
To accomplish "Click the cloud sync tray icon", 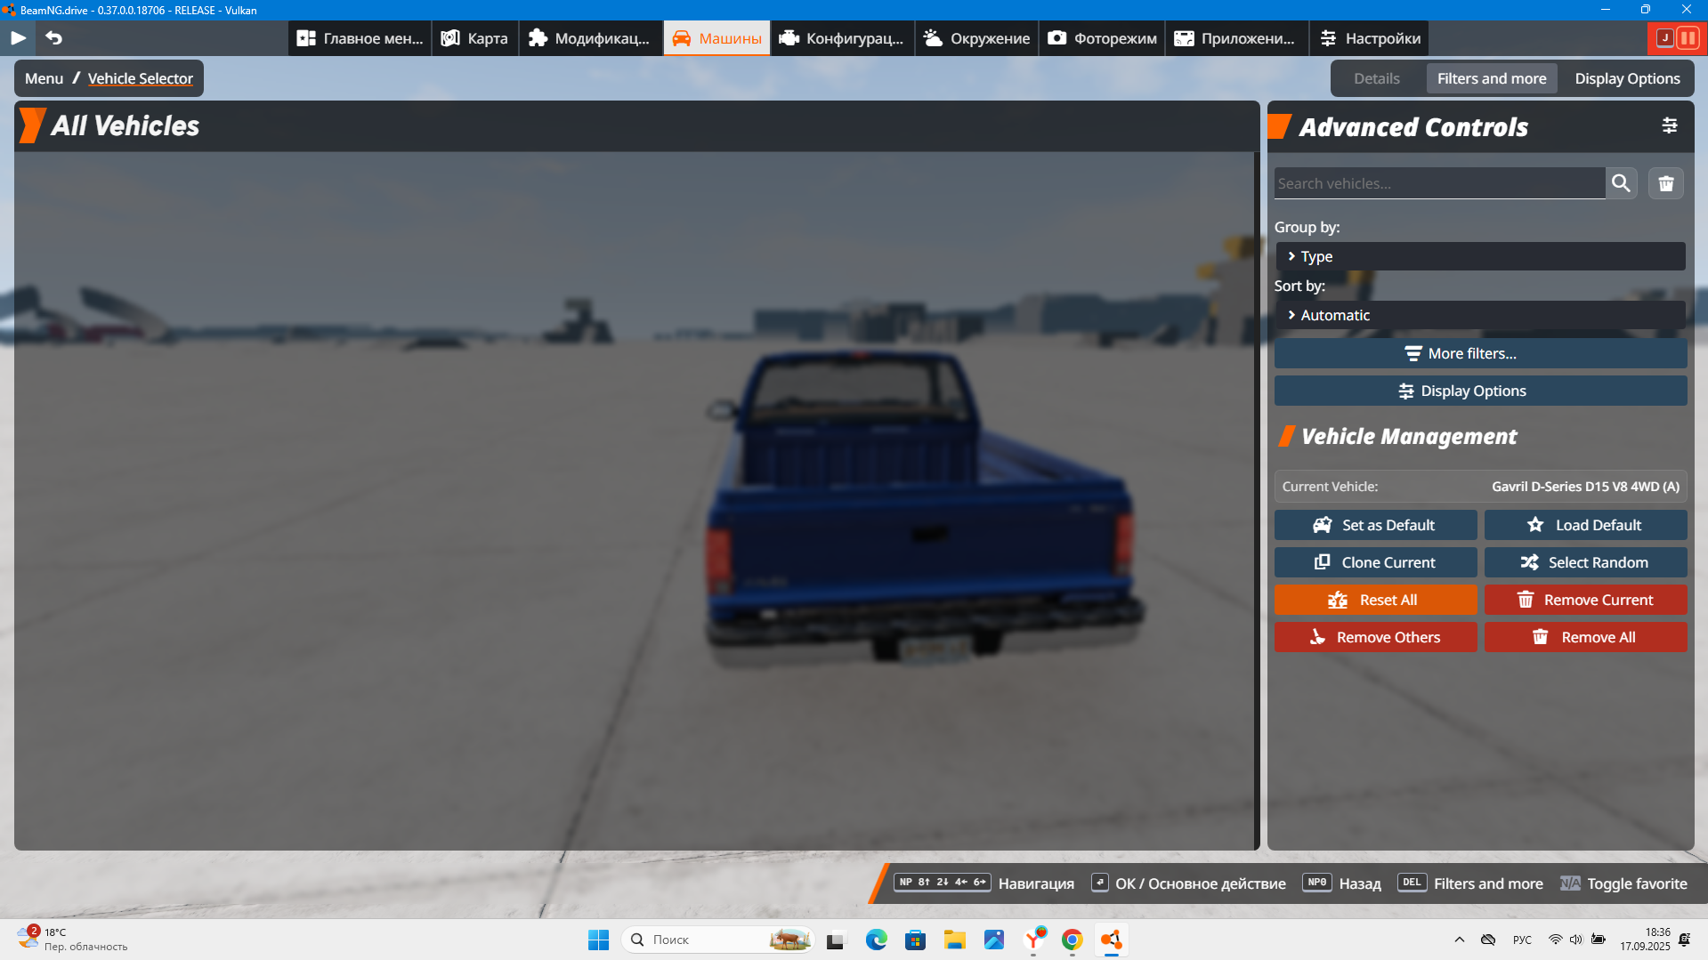I will click(x=1488, y=940).
